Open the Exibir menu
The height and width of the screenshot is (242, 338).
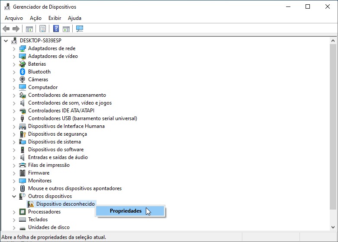(55, 18)
